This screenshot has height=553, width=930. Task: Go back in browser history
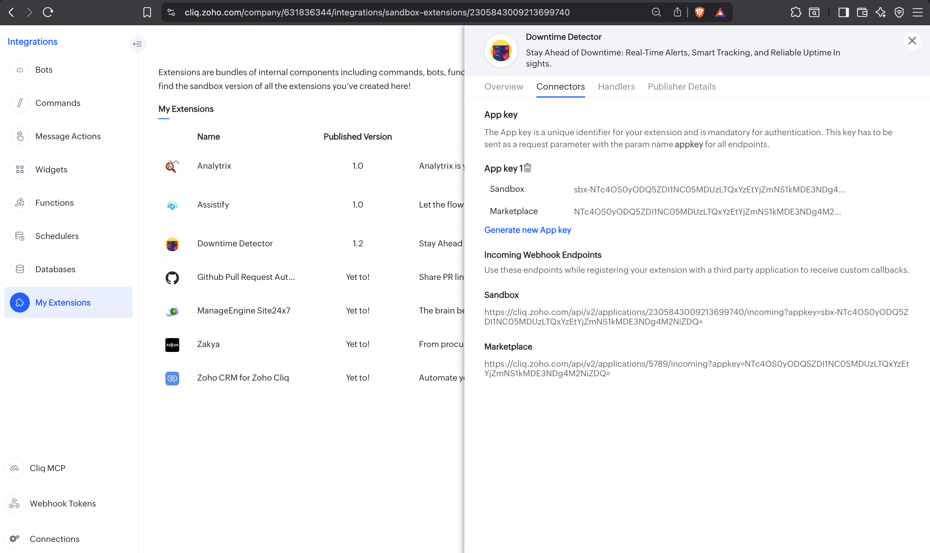point(12,12)
